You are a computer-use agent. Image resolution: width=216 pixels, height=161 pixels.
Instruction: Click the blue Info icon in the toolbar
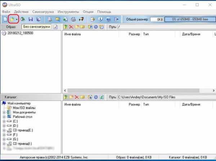(x=100, y=19)
